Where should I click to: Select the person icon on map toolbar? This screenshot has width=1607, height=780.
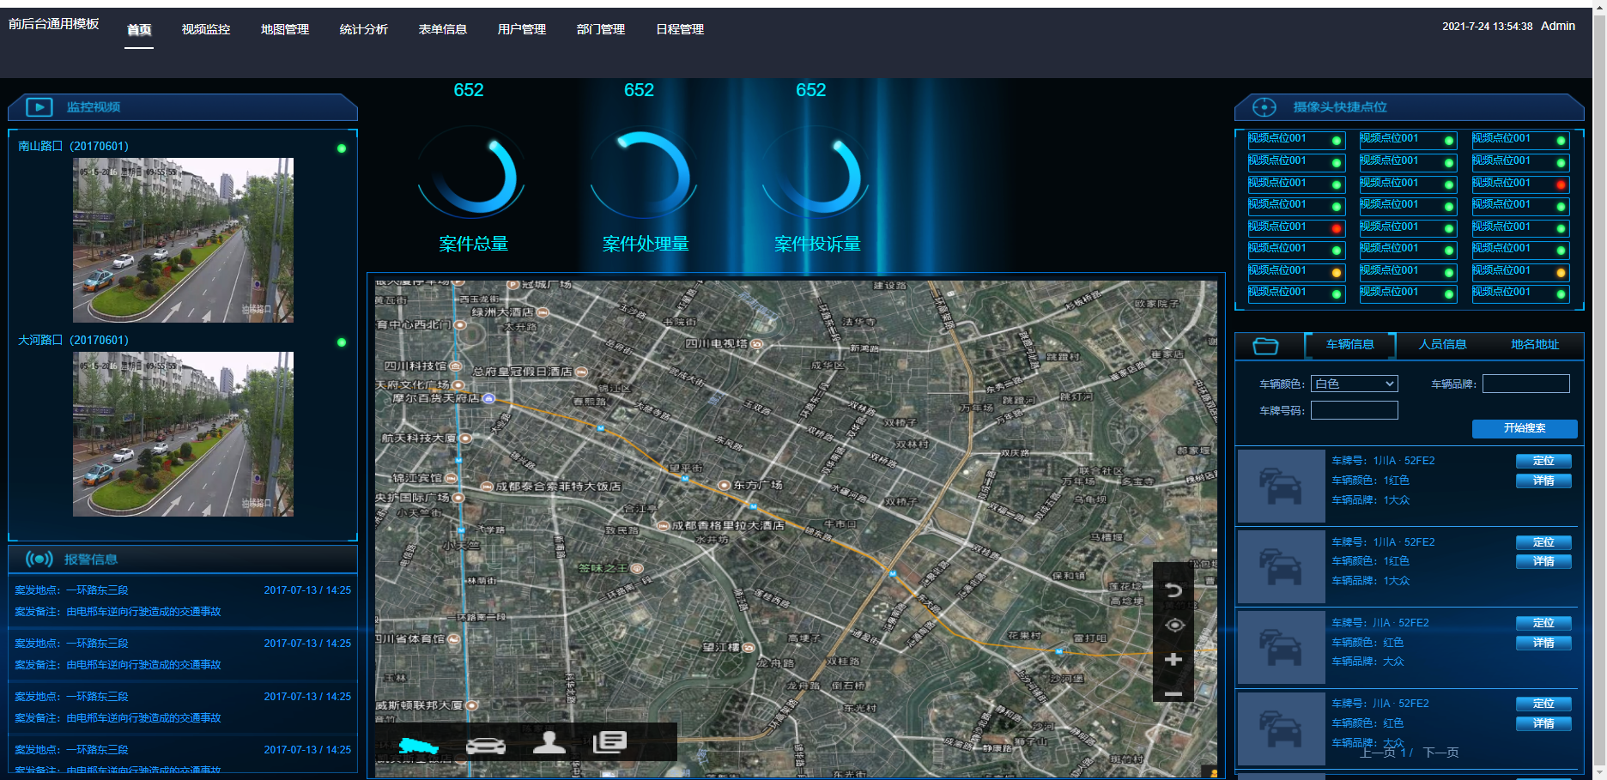point(549,742)
